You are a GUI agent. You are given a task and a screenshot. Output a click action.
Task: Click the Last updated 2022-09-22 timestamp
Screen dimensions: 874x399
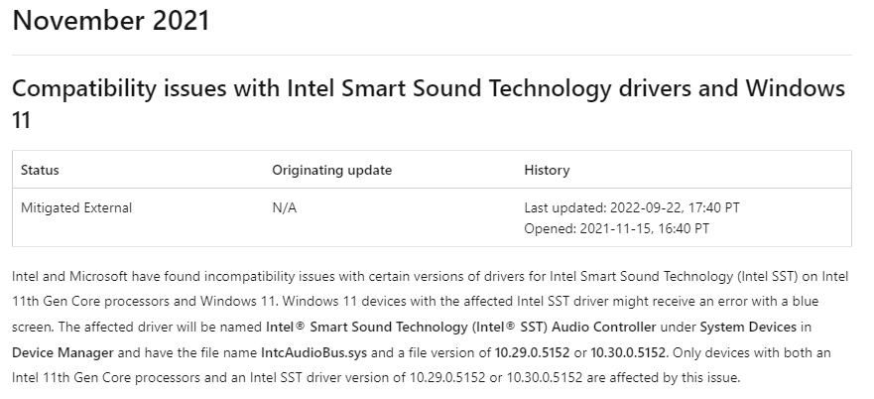631,208
